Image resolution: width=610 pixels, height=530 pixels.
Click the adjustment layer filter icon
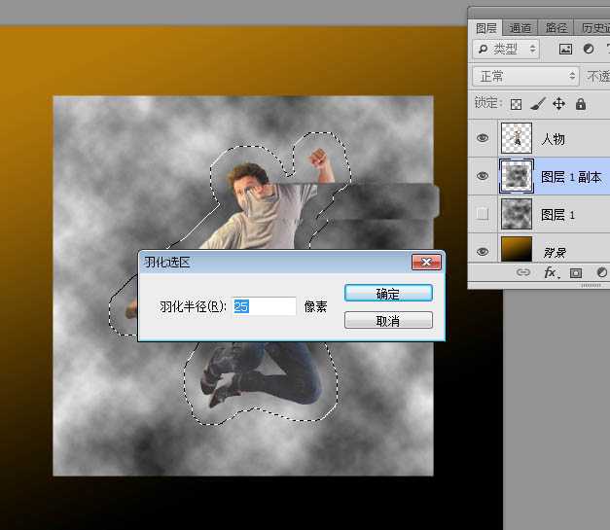coord(588,49)
